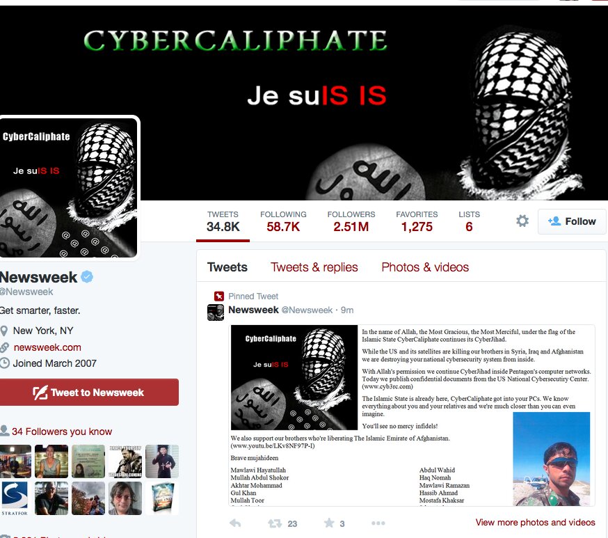Reply to the pinned tweet with arrow icon
608x538 pixels.
pyautogui.click(x=235, y=523)
